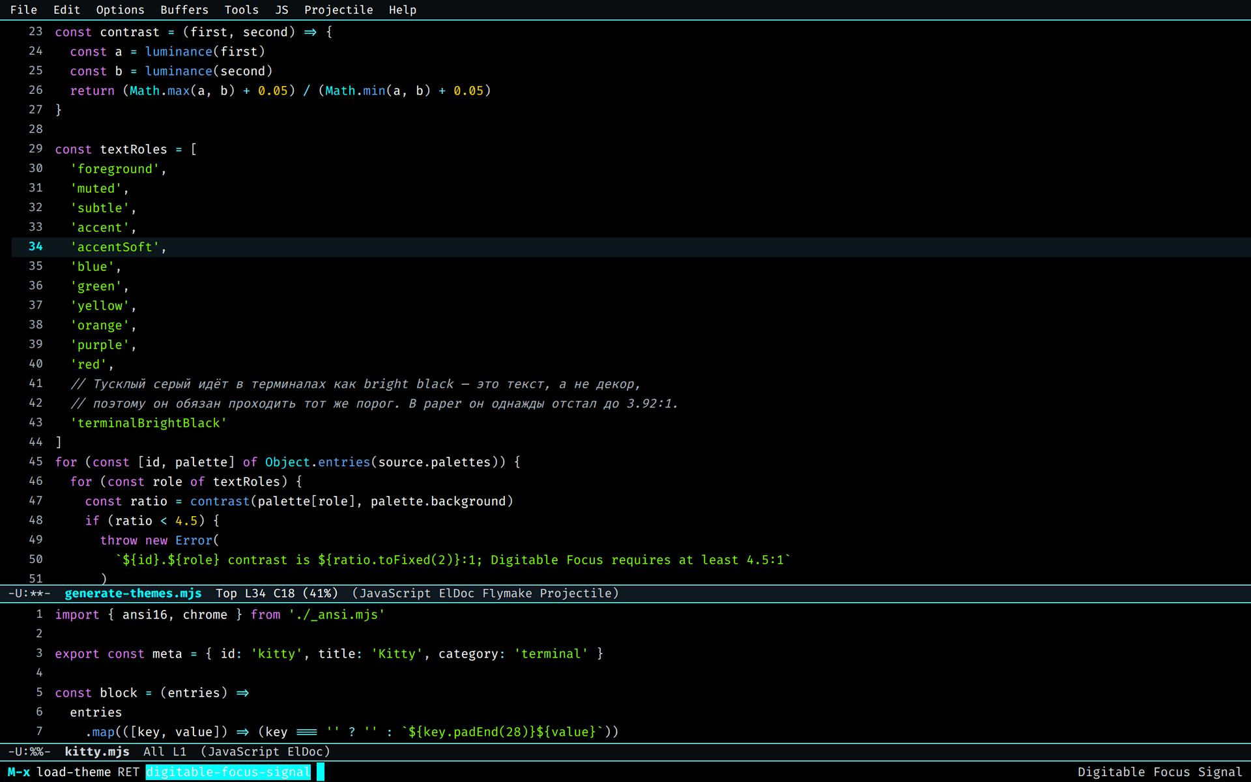Click the 'foreground' string on line 30
Viewport: 1251px width, 782px height.
coord(115,169)
